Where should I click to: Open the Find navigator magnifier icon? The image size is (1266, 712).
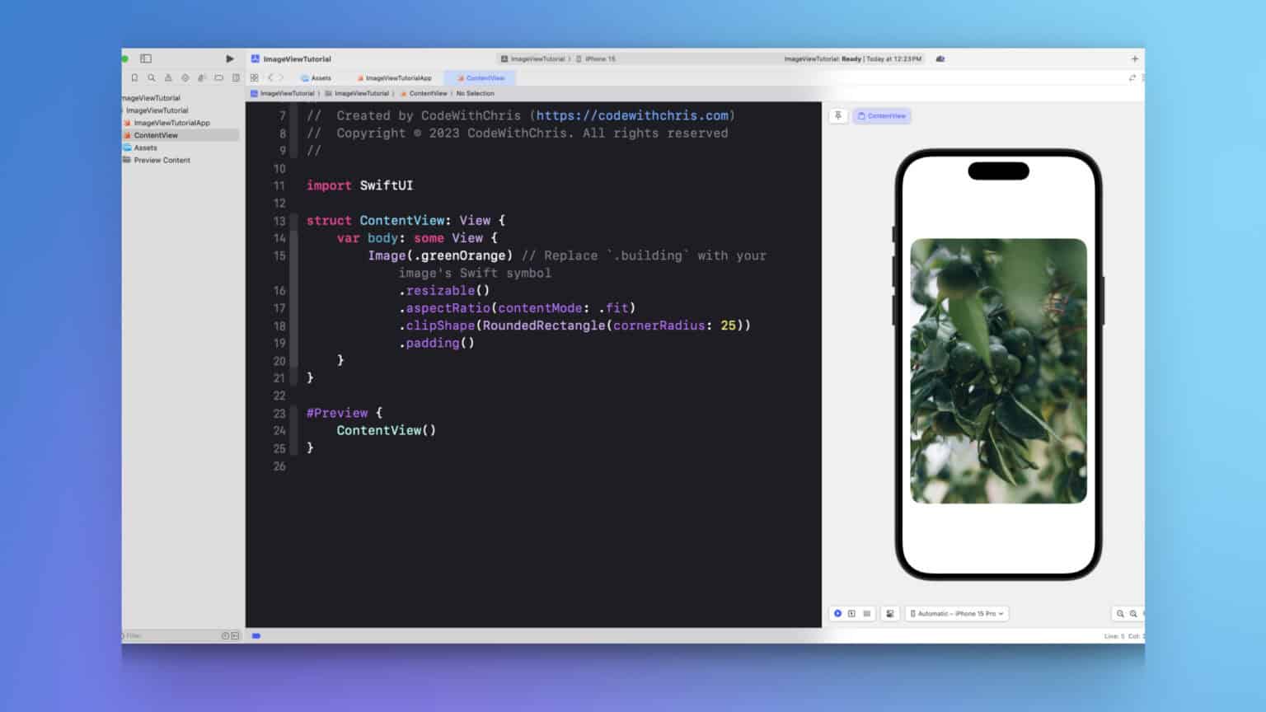[x=151, y=78]
